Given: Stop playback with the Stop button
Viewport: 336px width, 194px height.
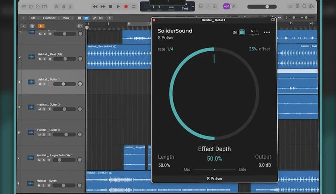Looking at the screenshot, I should pos(111,7).
